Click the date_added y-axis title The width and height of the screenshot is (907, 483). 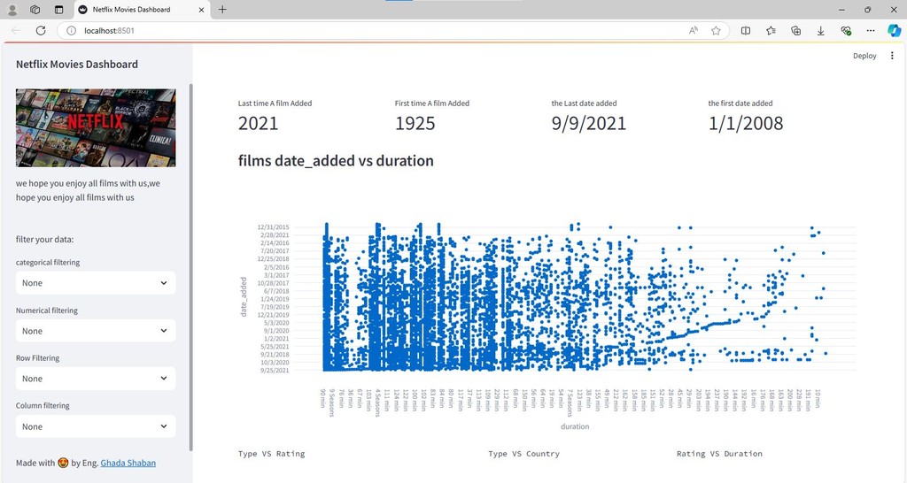[x=244, y=296]
